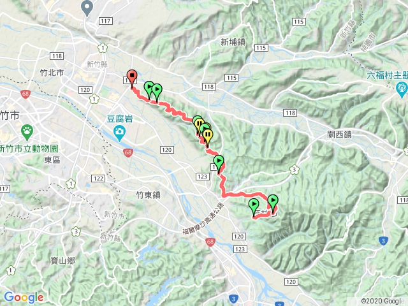Select the 竹東鎮 town label
The image size is (408, 306).
tap(149, 195)
